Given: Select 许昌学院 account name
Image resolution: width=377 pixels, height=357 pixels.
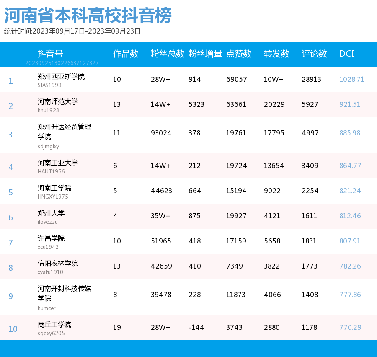Looking at the screenshot, I should point(51,238).
